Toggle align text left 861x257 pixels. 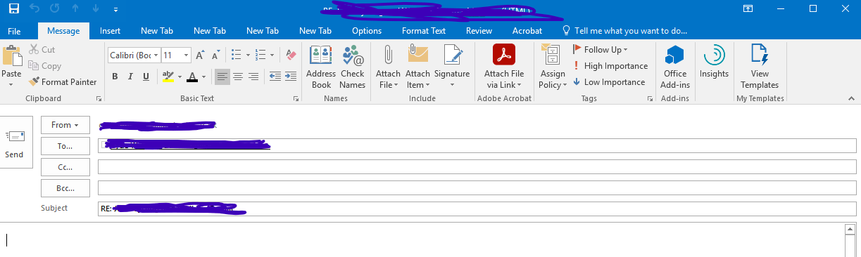click(222, 77)
